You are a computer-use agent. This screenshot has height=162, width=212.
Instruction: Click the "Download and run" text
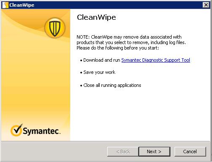[102, 60]
